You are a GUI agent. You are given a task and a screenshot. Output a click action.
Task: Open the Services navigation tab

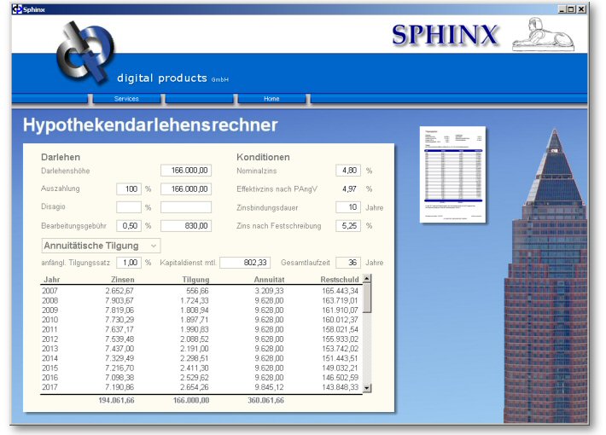pyautogui.click(x=126, y=99)
